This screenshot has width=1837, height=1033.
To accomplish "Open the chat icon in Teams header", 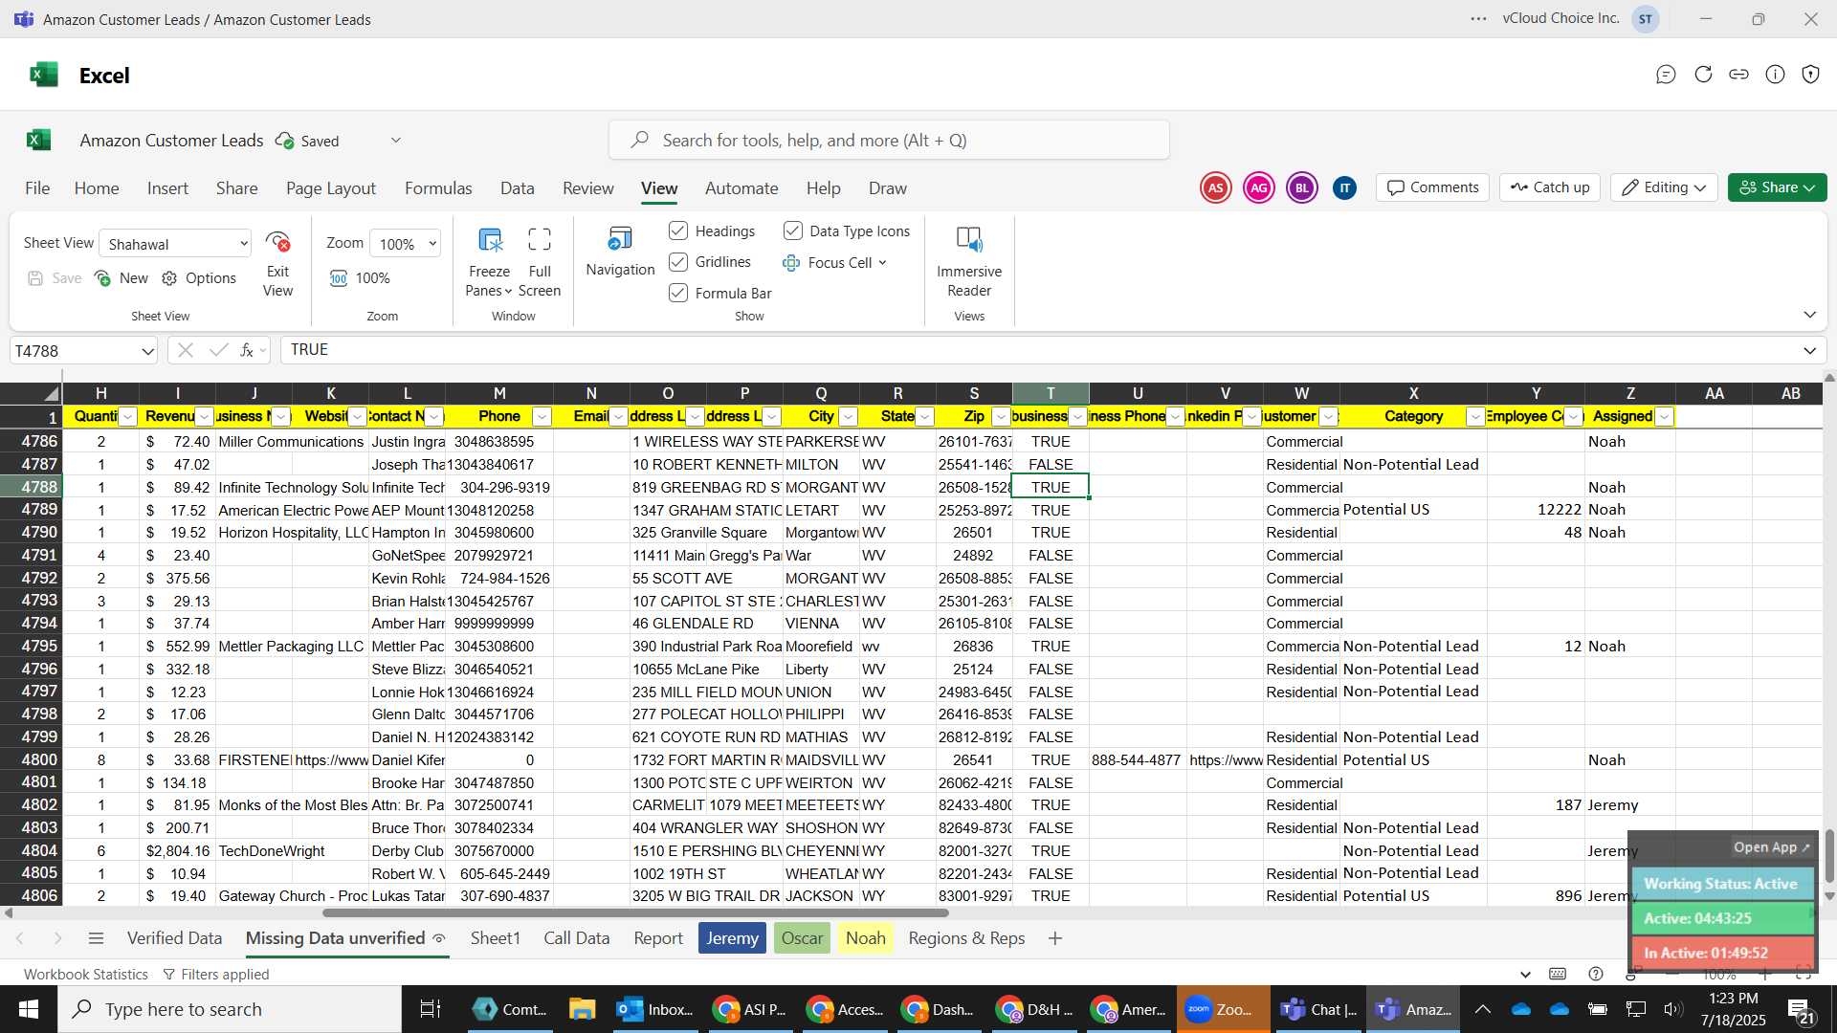I will coord(1666,75).
